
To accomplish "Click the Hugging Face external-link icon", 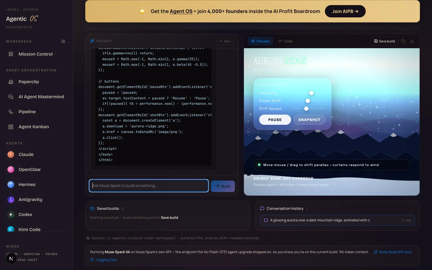I will (92, 259).
